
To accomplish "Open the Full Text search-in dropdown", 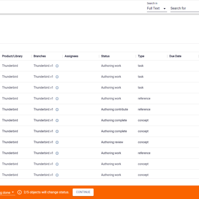I will pyautogui.click(x=157, y=8).
